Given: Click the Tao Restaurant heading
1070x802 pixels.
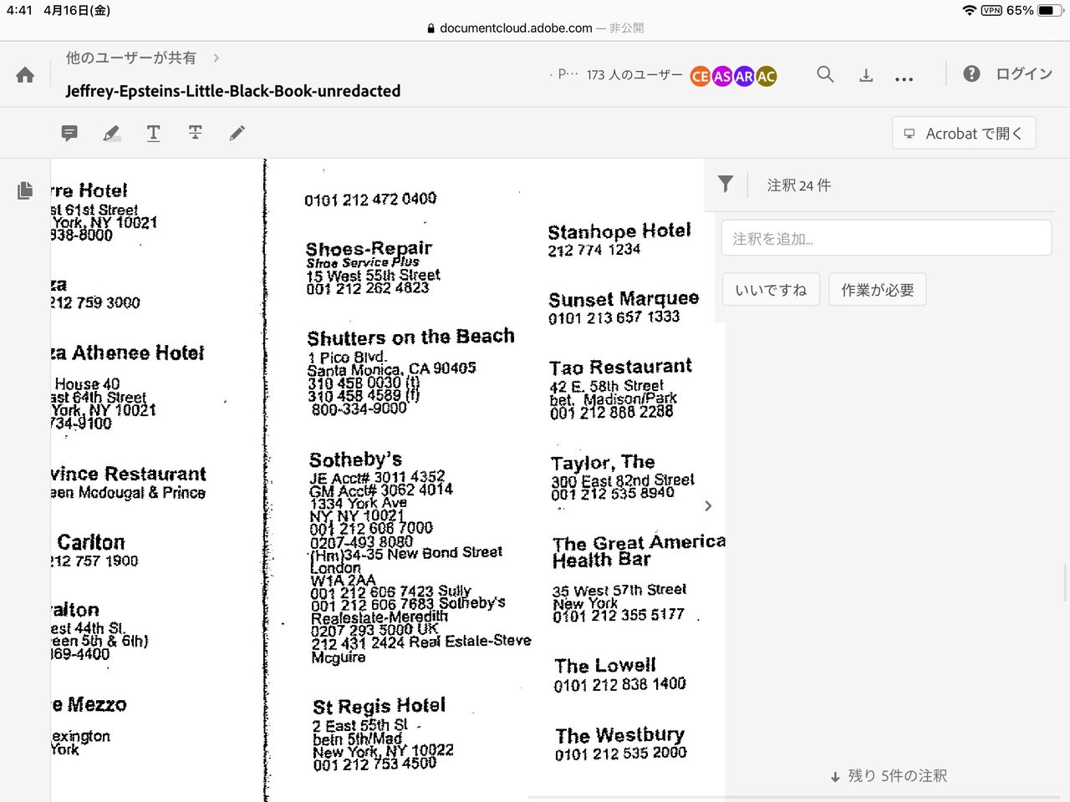Looking at the screenshot, I should pos(620,367).
